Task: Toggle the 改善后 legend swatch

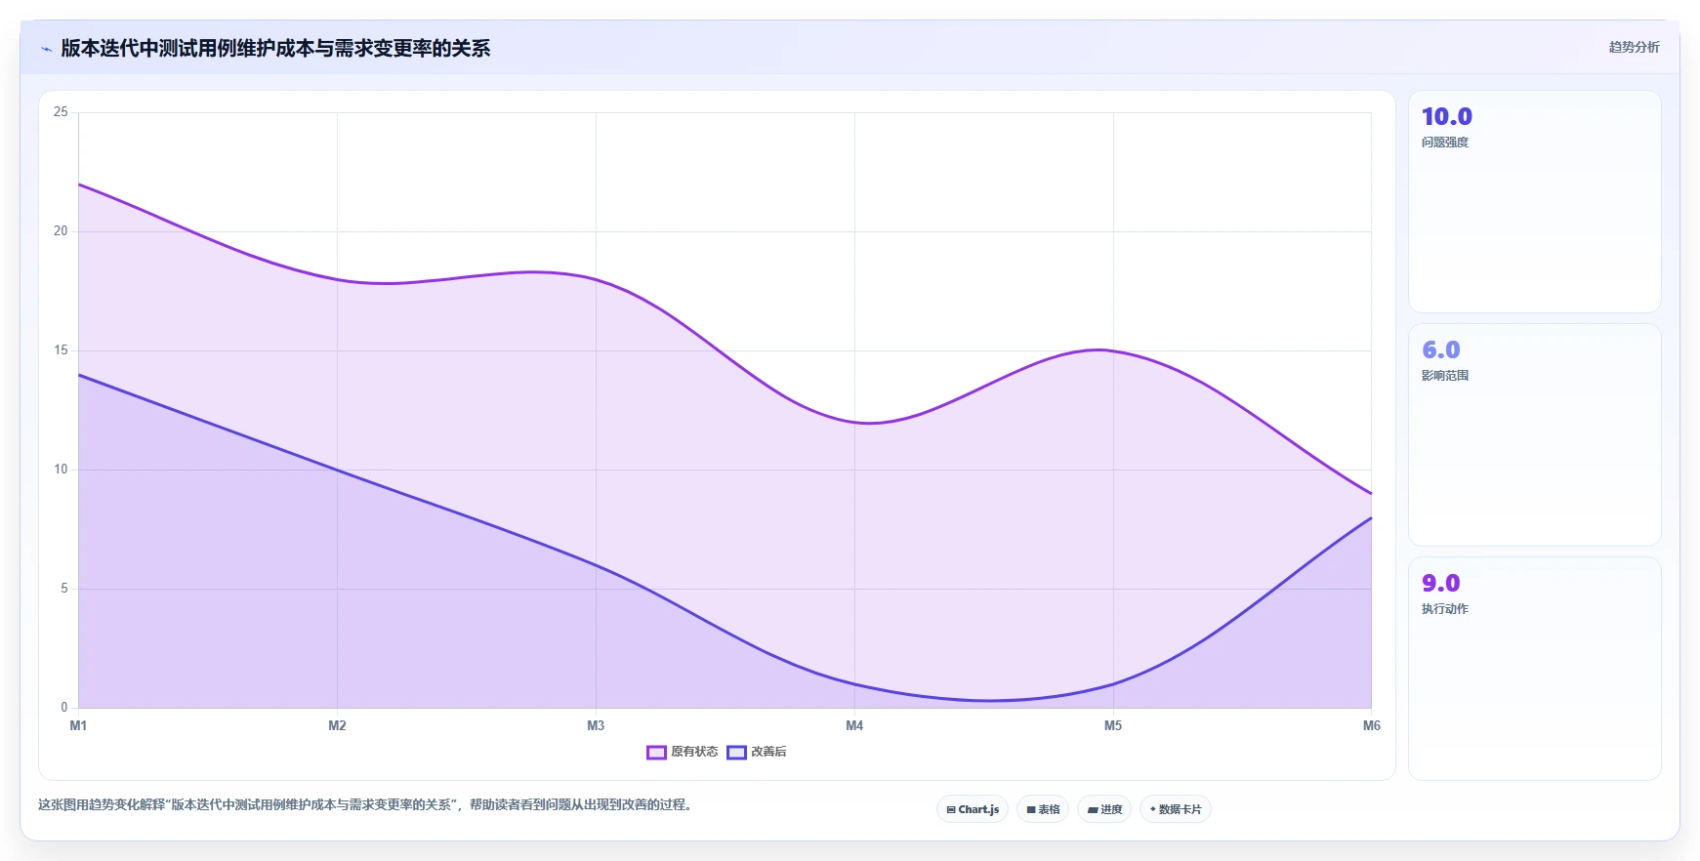Action: tap(736, 752)
